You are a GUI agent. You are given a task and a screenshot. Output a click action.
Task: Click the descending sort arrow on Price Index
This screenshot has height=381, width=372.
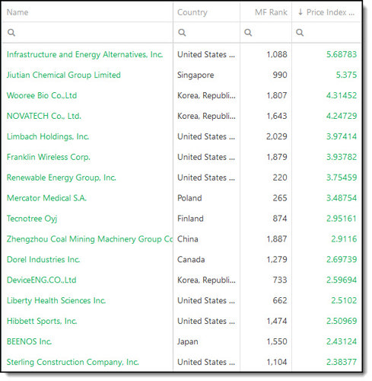[x=300, y=12]
